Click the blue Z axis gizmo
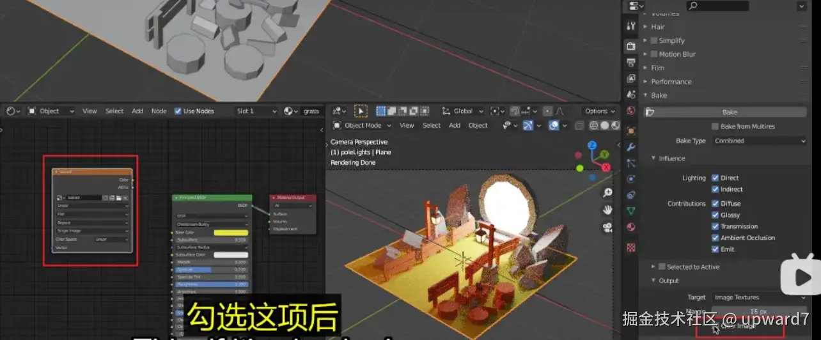Screen dimensions: 821x340 (592, 146)
